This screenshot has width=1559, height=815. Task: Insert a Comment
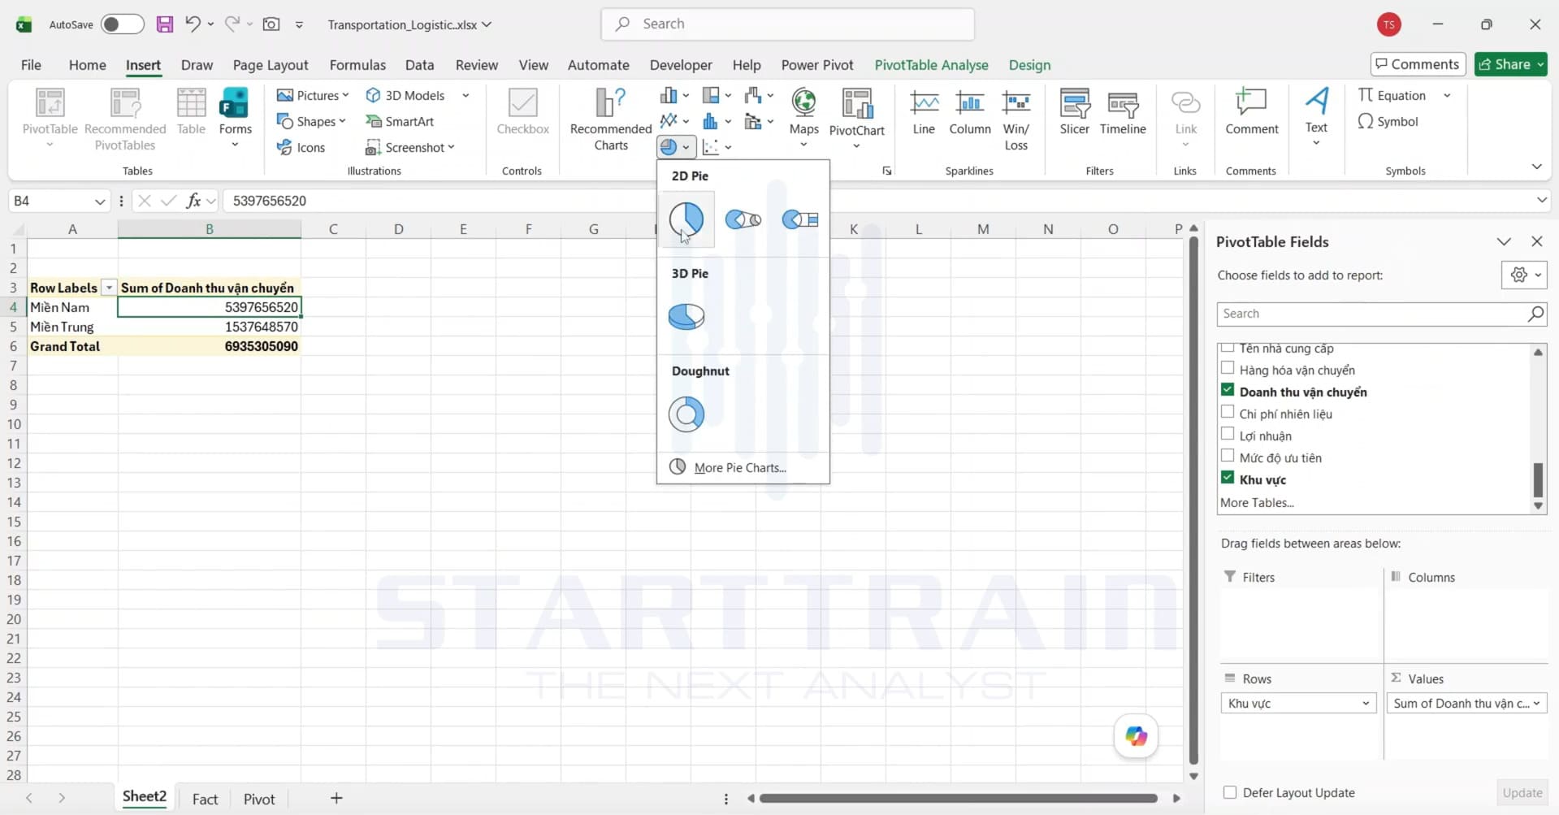pos(1251,113)
